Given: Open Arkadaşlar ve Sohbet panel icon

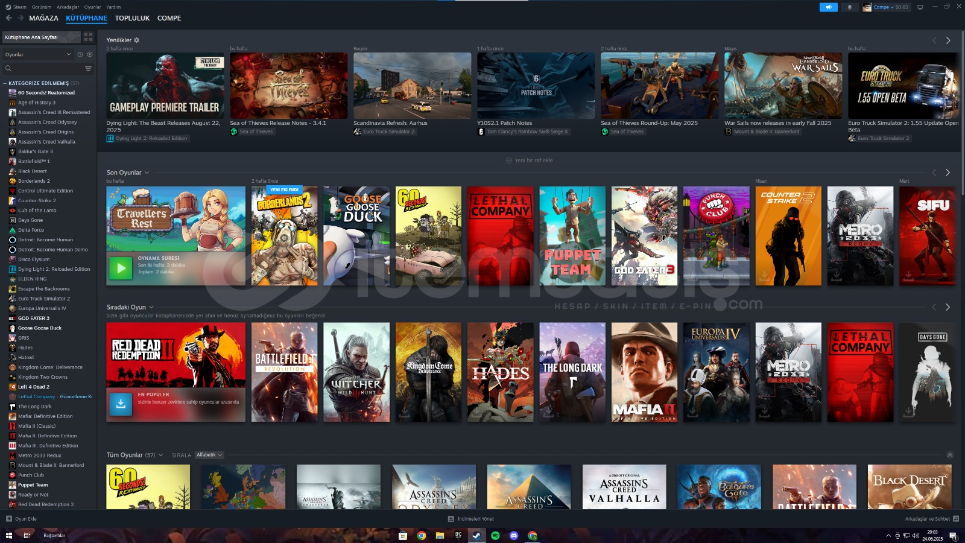Looking at the screenshot, I should coord(955,519).
